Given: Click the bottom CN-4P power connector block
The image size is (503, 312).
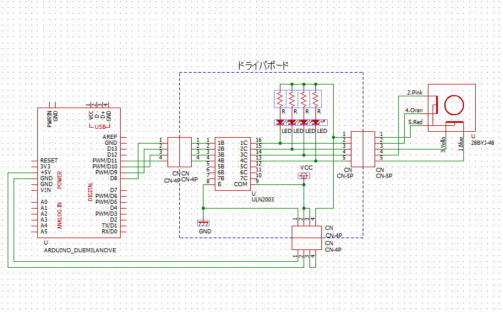Looking at the screenshot, I should click(x=307, y=237).
